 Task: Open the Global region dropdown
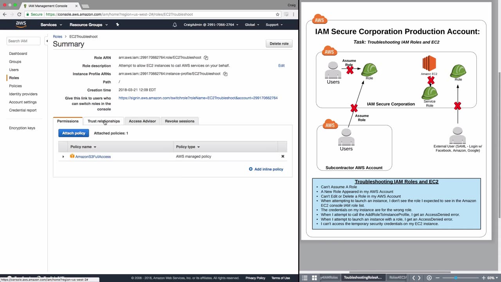pos(252,25)
